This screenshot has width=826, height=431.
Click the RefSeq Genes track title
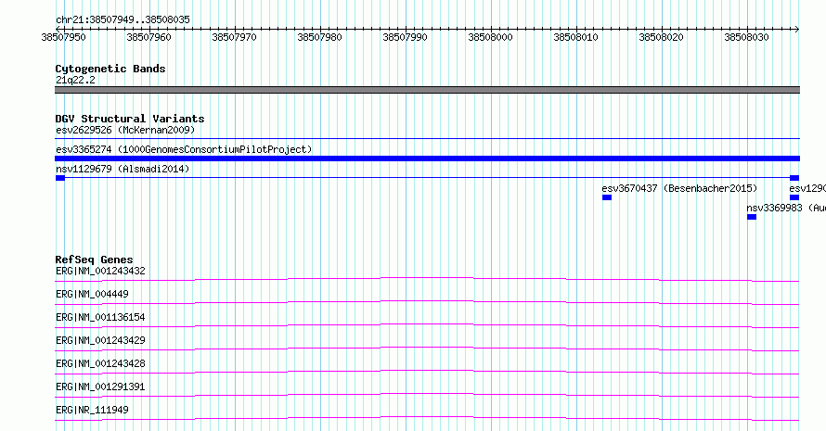point(94,260)
